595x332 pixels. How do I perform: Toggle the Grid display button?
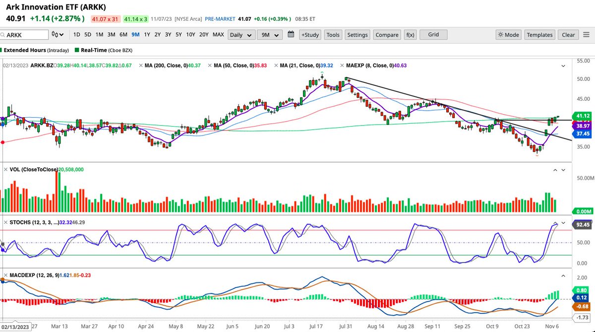point(434,35)
